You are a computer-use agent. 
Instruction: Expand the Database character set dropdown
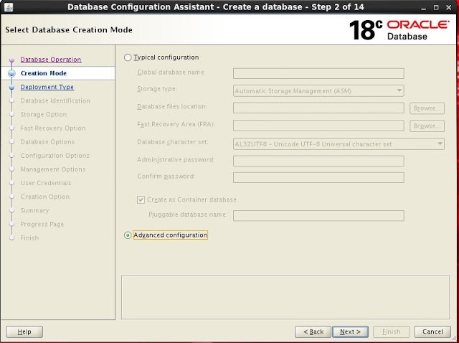pos(339,144)
